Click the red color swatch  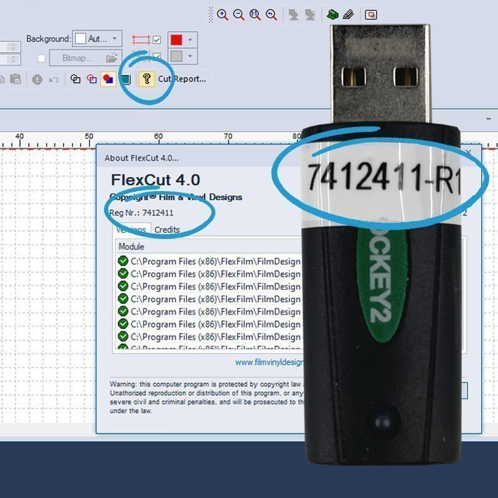(177, 40)
